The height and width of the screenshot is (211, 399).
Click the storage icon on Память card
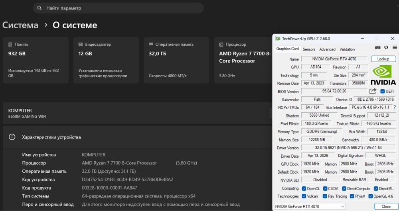click(x=10, y=45)
